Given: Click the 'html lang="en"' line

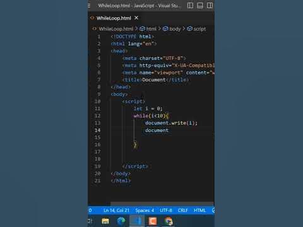Looking at the screenshot, I should tap(134, 44).
